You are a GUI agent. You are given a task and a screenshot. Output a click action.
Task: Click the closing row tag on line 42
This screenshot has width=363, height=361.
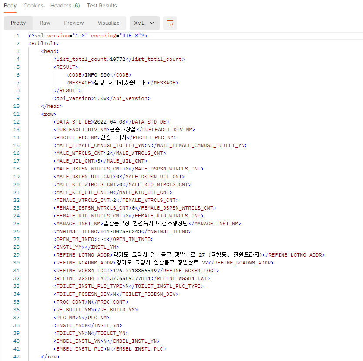50,357
